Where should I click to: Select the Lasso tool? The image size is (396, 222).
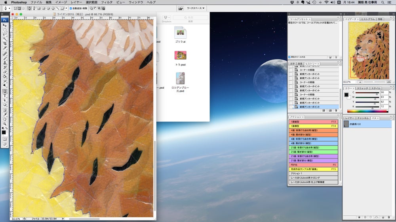(x=5, y=34)
